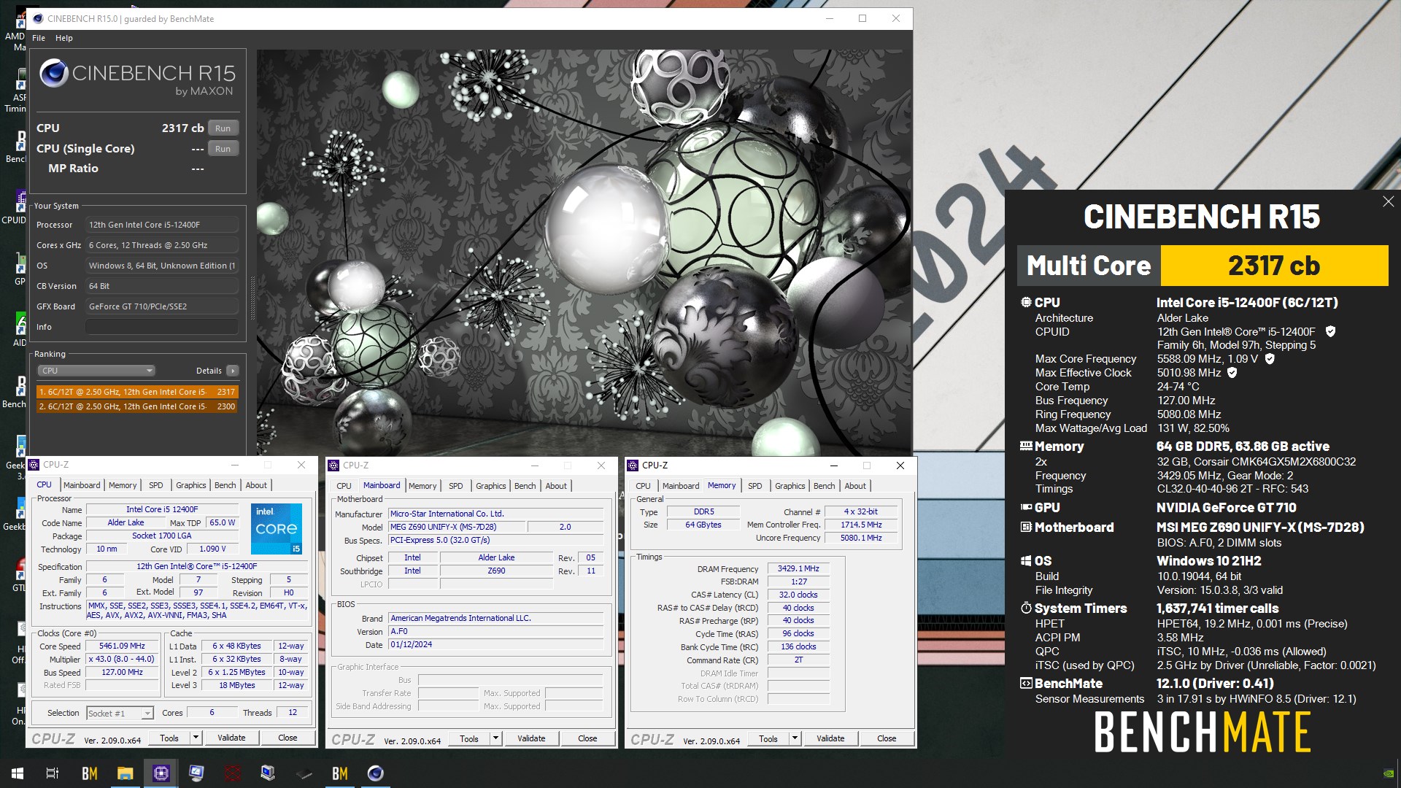Click the Processor field 12th Gen Intel Core i5-12400F

162,225
